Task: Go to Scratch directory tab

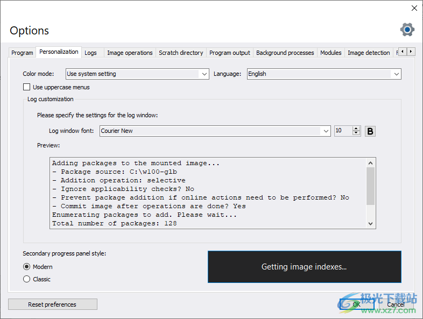Action: (x=181, y=53)
